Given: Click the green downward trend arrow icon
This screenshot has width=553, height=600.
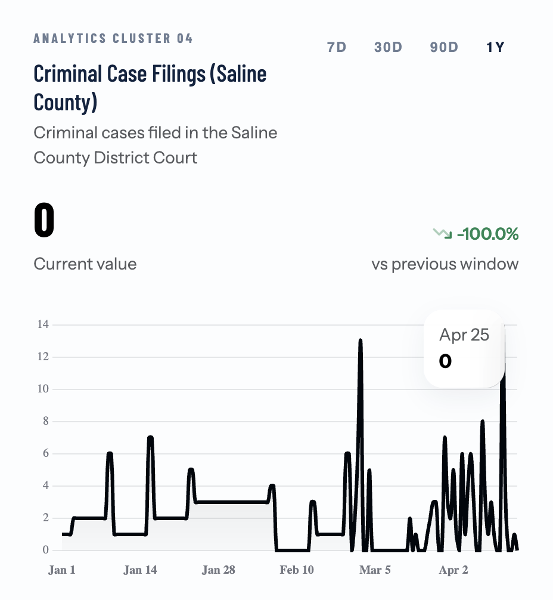Looking at the screenshot, I should tap(442, 234).
